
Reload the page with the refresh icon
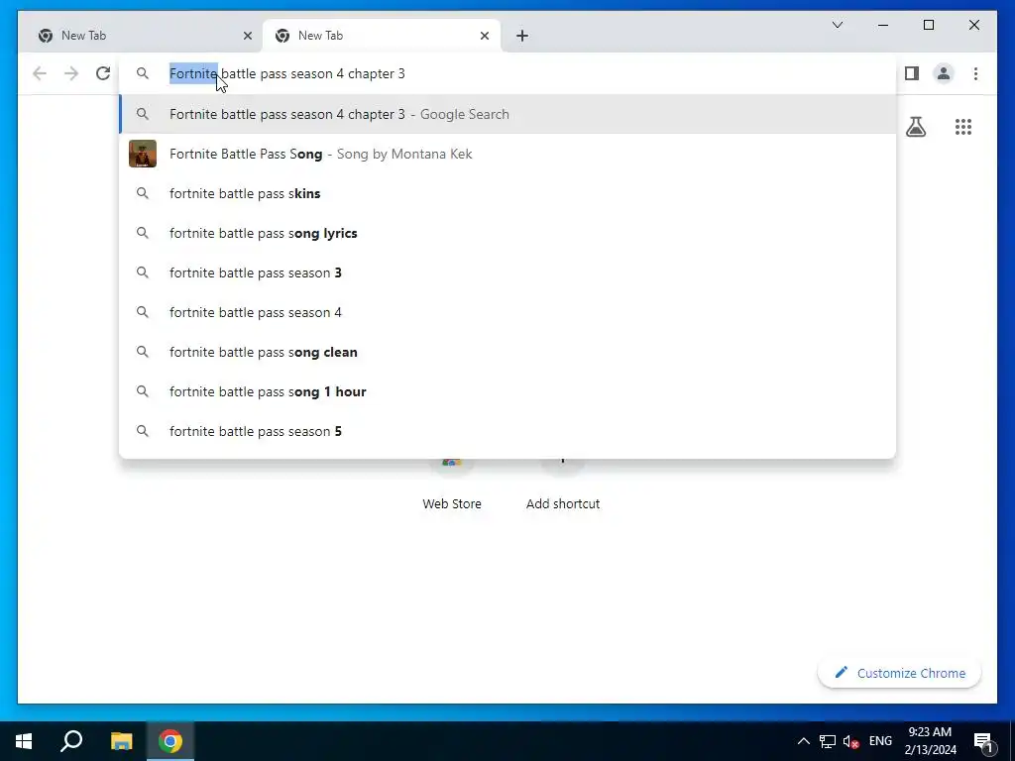coord(103,73)
